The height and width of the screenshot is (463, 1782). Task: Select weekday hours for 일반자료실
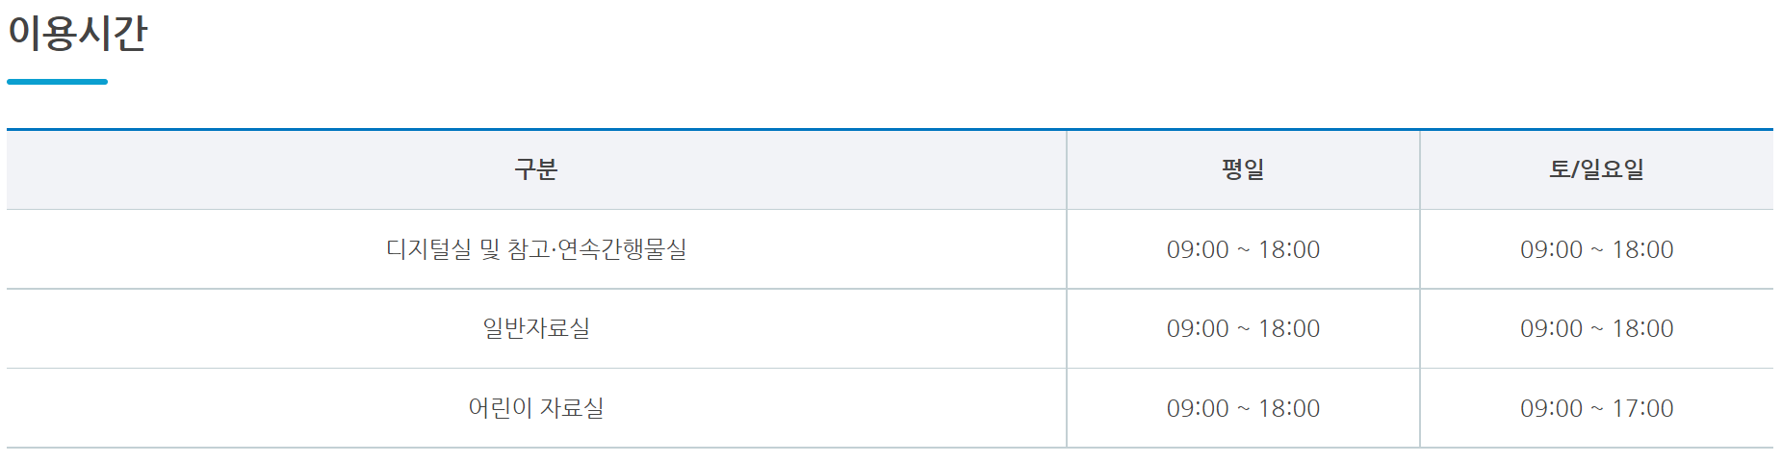click(1243, 328)
